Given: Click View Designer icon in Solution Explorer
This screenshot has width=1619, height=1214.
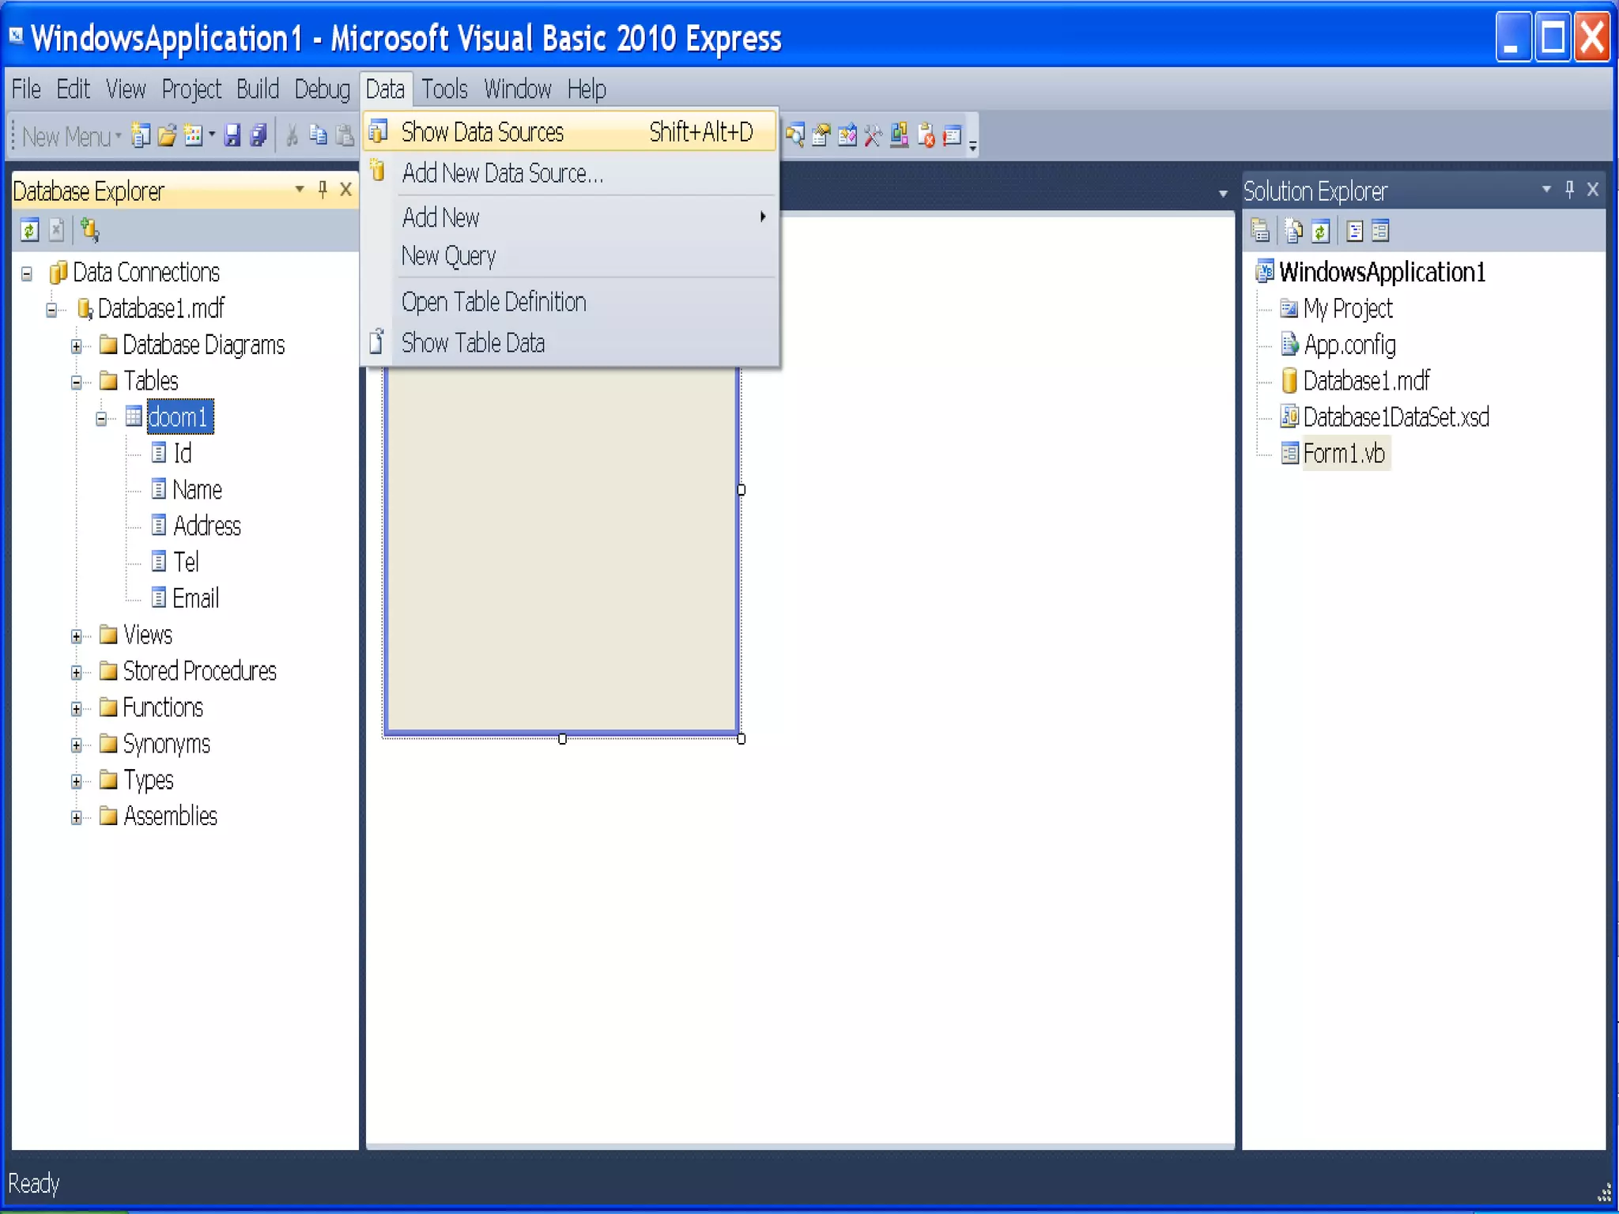Looking at the screenshot, I should pyautogui.click(x=1380, y=231).
